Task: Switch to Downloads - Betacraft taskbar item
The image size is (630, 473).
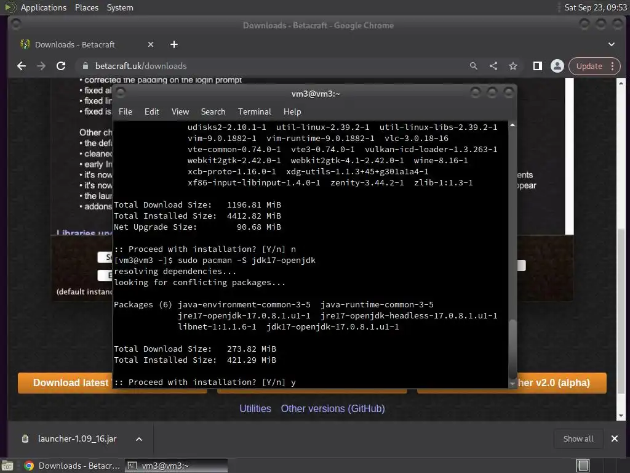Action: (x=73, y=466)
